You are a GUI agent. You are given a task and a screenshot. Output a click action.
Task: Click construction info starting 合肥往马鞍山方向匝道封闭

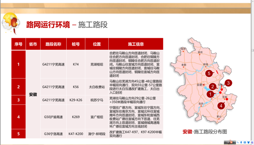[136, 64]
